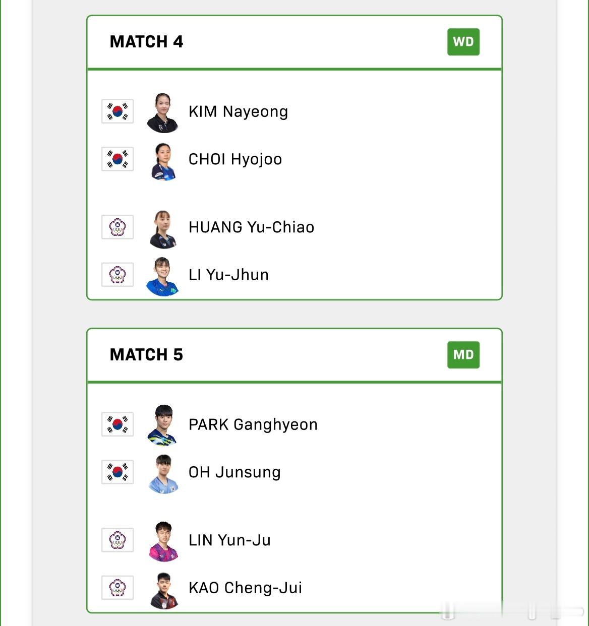Click the WD badge on Match 4
The width and height of the screenshot is (589, 626).
(x=463, y=42)
